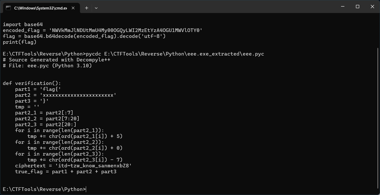Click the 'def verification():' line
Screen dimensions: 380x195
pos(32,83)
